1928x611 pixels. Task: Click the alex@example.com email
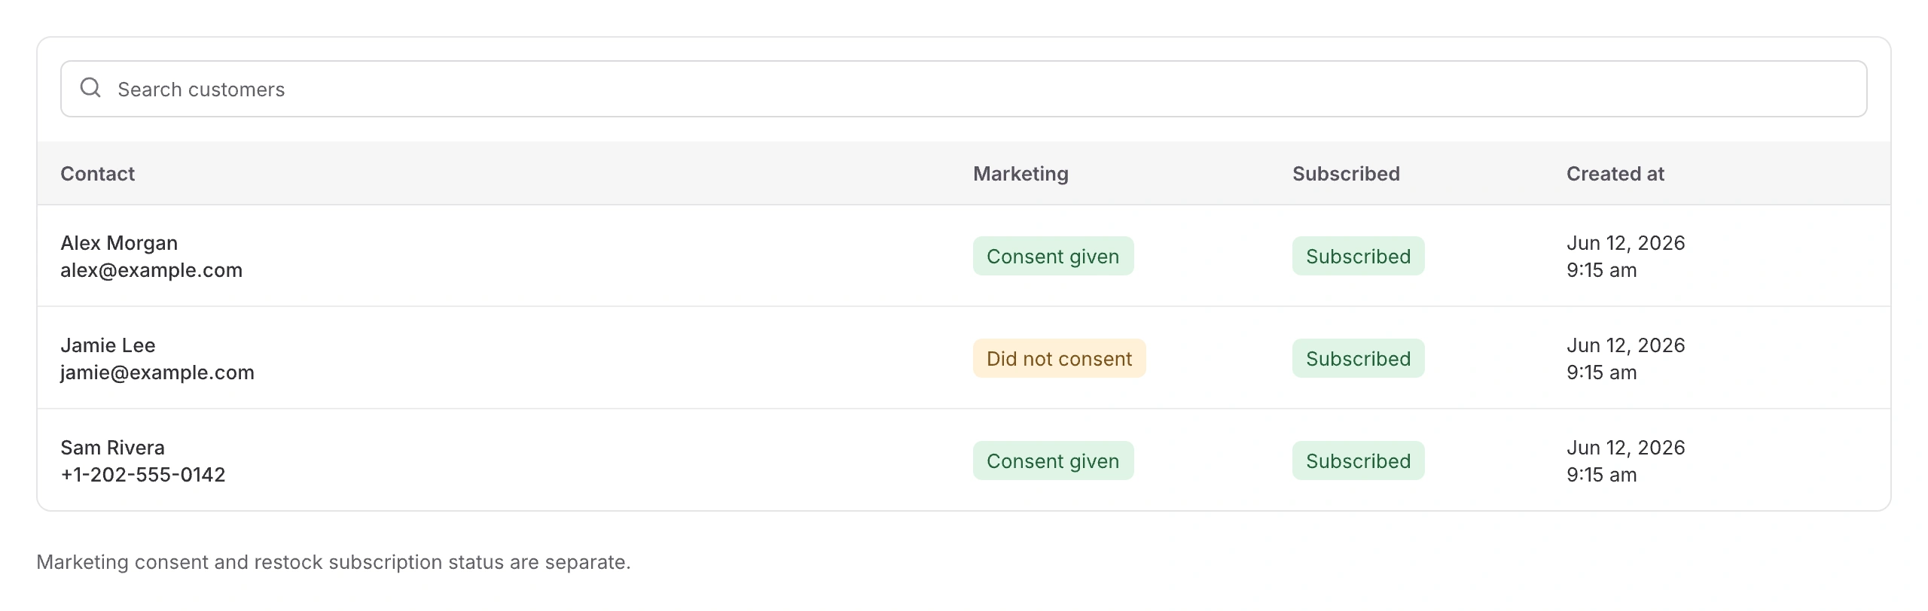(x=151, y=270)
